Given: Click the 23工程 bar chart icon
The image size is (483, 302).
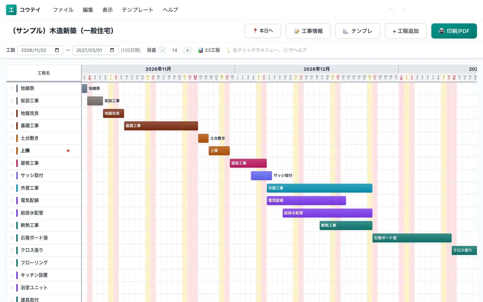Looking at the screenshot, I should point(200,50).
